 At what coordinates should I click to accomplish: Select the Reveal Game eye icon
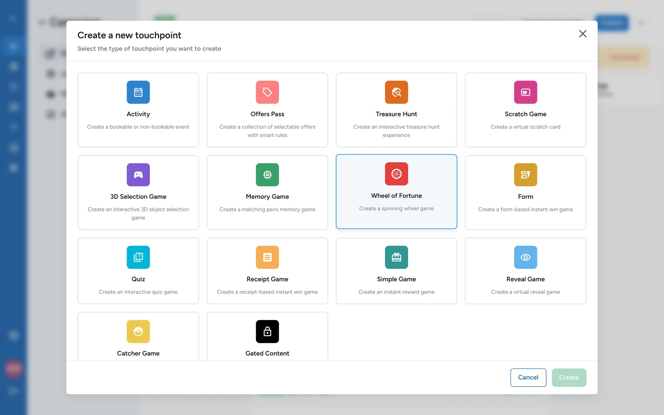pyautogui.click(x=525, y=257)
